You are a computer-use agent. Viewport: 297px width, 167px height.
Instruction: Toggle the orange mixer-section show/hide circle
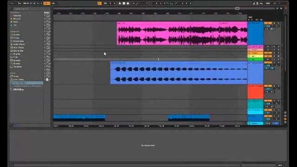click(x=285, y=119)
